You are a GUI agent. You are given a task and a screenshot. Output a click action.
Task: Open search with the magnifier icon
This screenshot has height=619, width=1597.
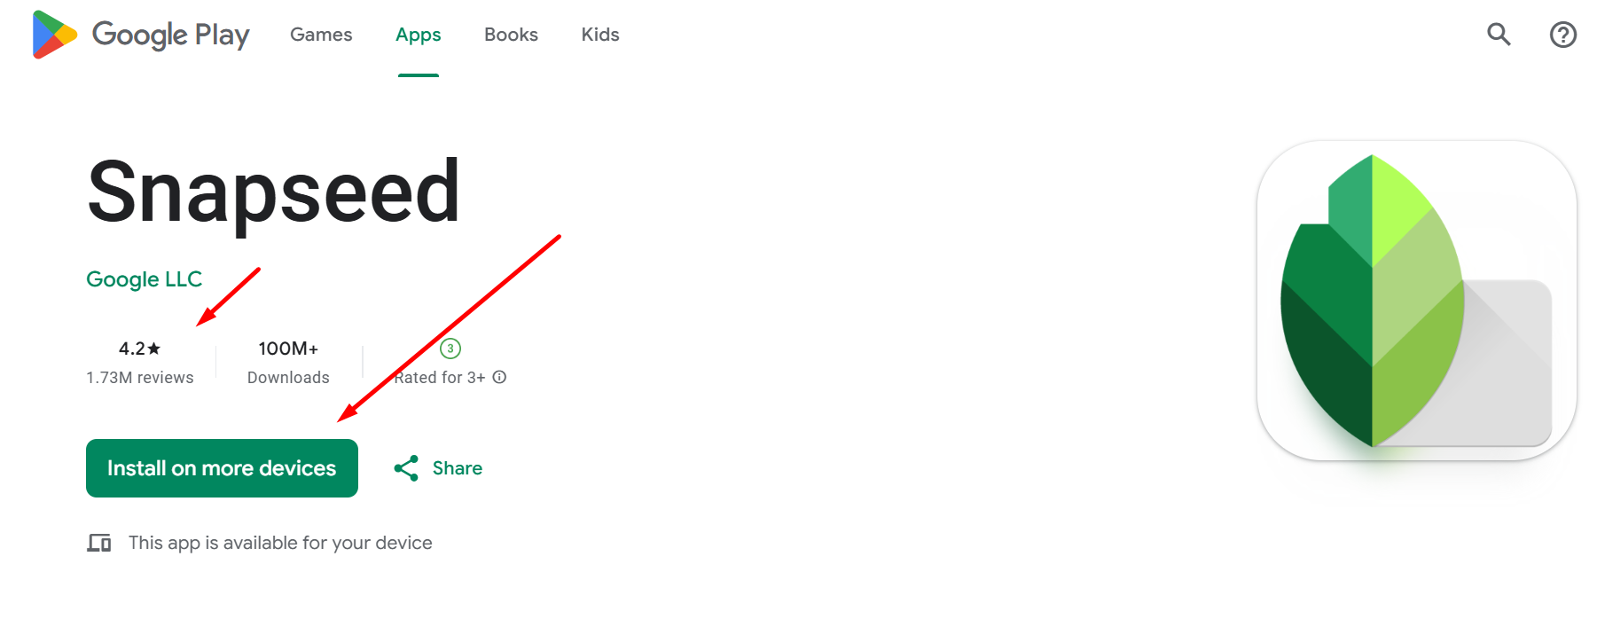[1499, 35]
